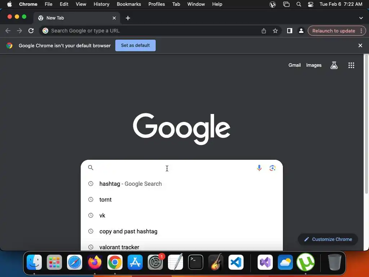Open Visual Studio from the dock
369x277 pixels.
(265, 262)
